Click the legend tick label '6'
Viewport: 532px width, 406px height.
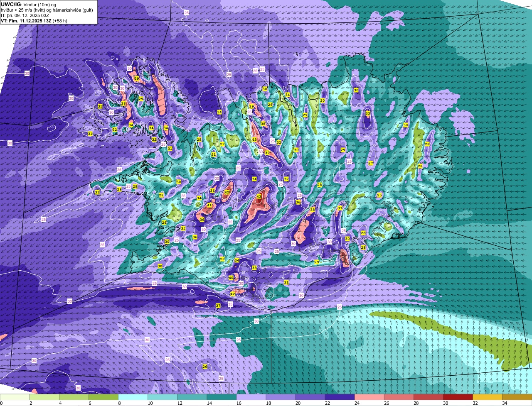coord(90,403)
